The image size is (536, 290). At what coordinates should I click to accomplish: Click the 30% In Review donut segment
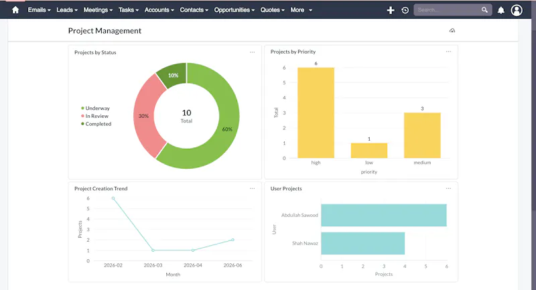click(x=143, y=116)
